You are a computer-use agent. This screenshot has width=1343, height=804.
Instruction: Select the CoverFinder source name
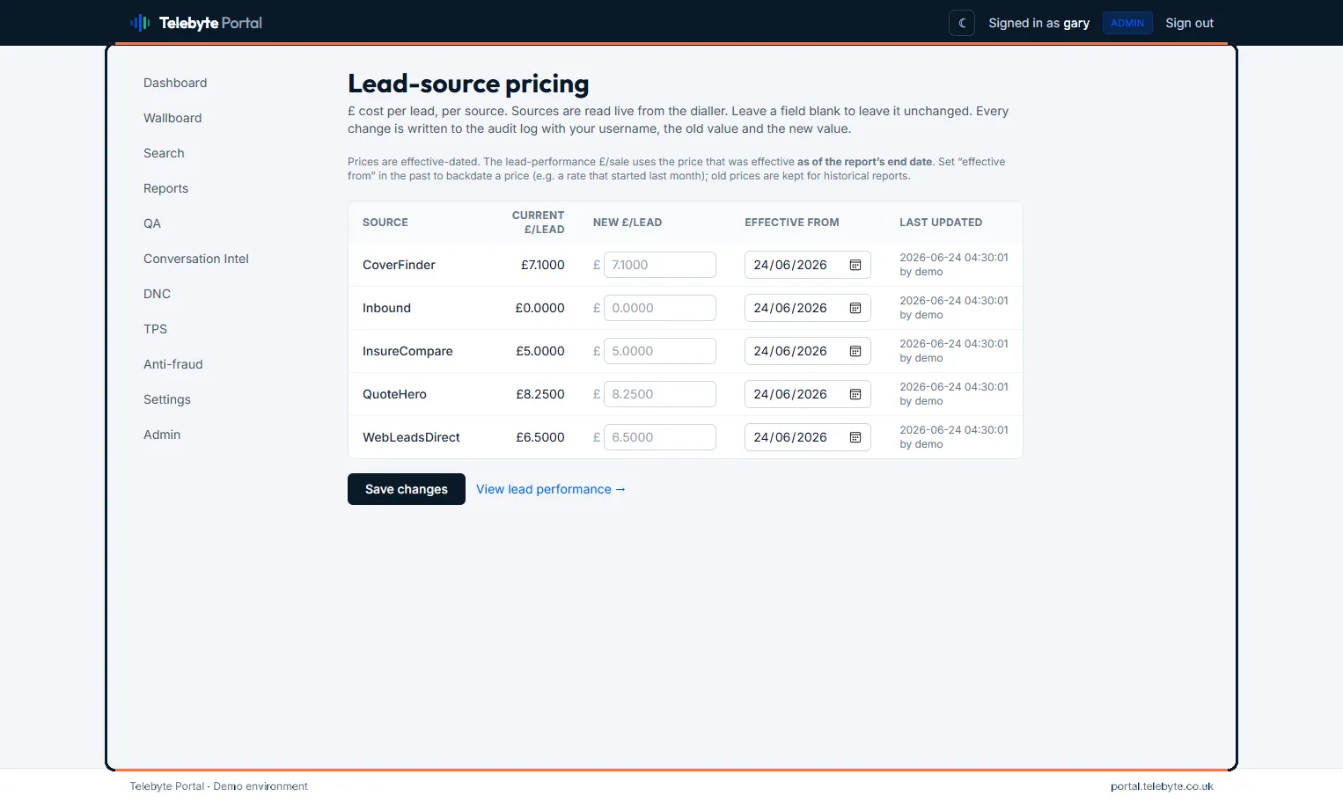coord(399,265)
